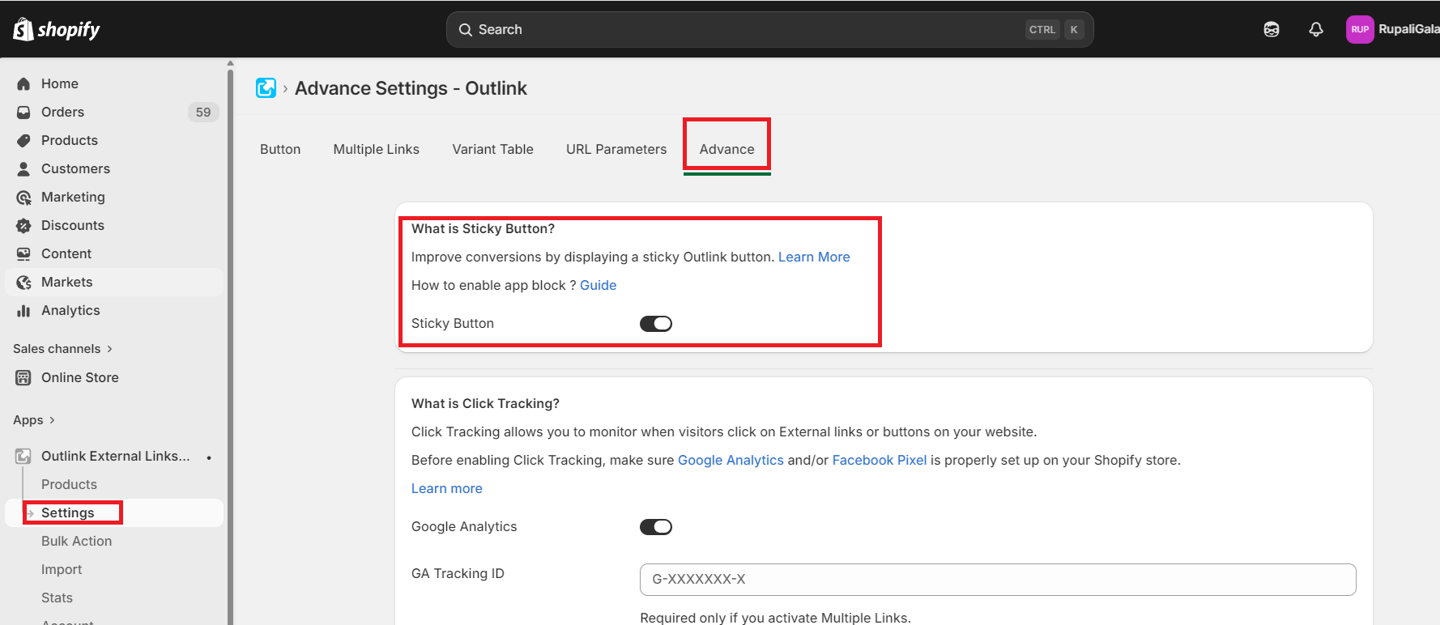
Task: Toggle the Sticky Button switch
Action: pyautogui.click(x=656, y=324)
